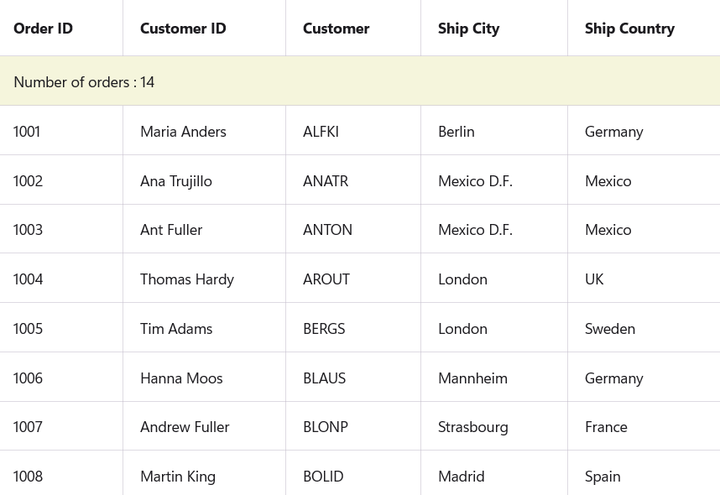The width and height of the screenshot is (720, 495).
Task: Select the Spain ship country cell
Action: click(603, 477)
